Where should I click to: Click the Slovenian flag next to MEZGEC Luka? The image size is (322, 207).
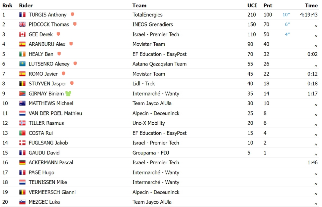[22, 202]
